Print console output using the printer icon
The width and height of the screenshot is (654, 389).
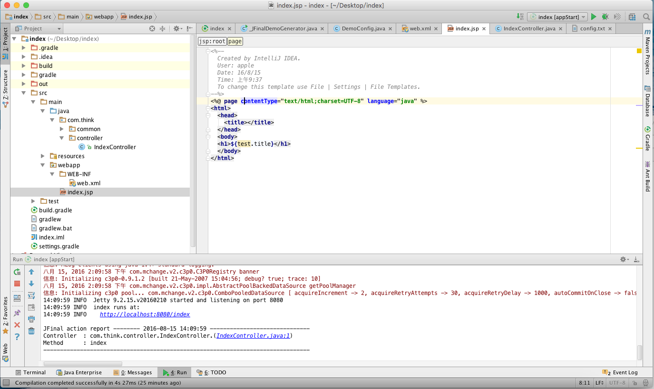click(31, 319)
